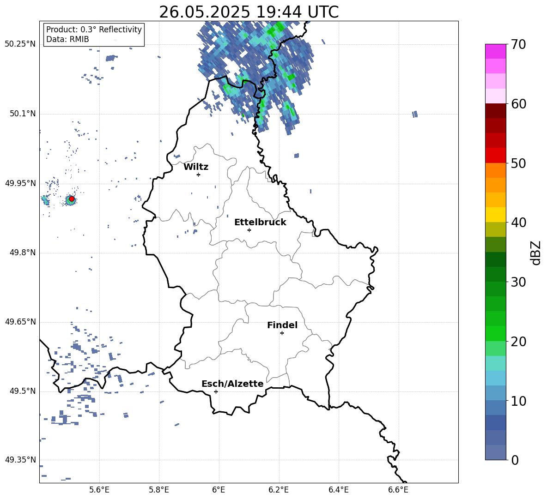Image resolution: width=547 pixels, height=499 pixels.
Task: Click the 50.1°N latitude label
Action: pyautogui.click(x=23, y=114)
